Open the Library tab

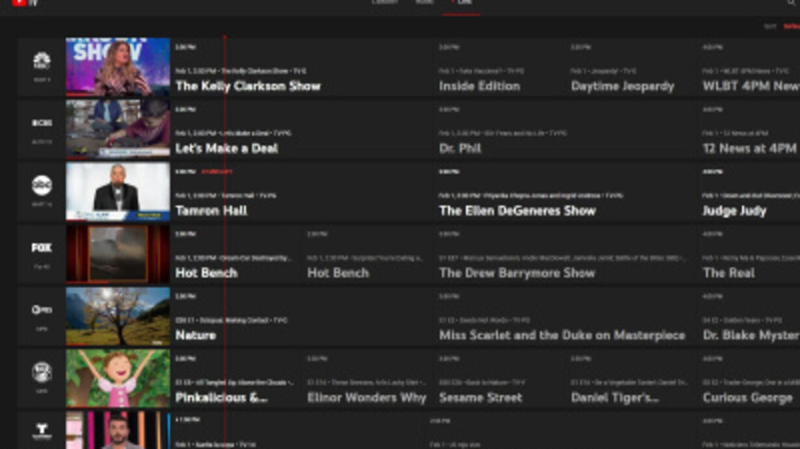tap(384, 3)
